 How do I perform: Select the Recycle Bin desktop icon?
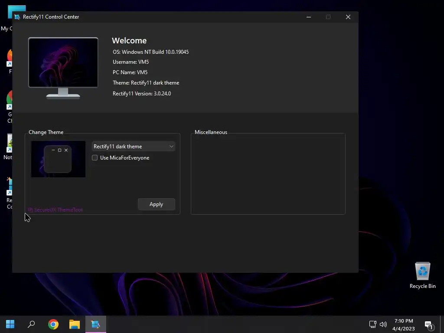[422, 275]
